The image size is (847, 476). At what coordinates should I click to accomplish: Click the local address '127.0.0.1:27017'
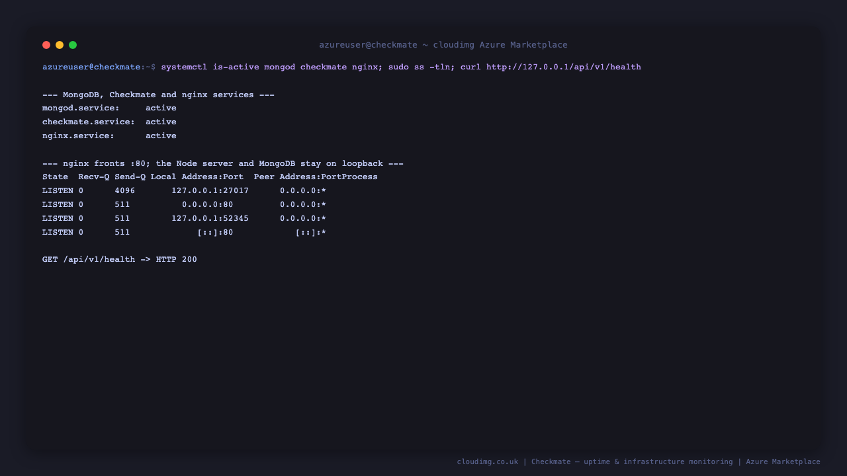pyautogui.click(x=210, y=190)
